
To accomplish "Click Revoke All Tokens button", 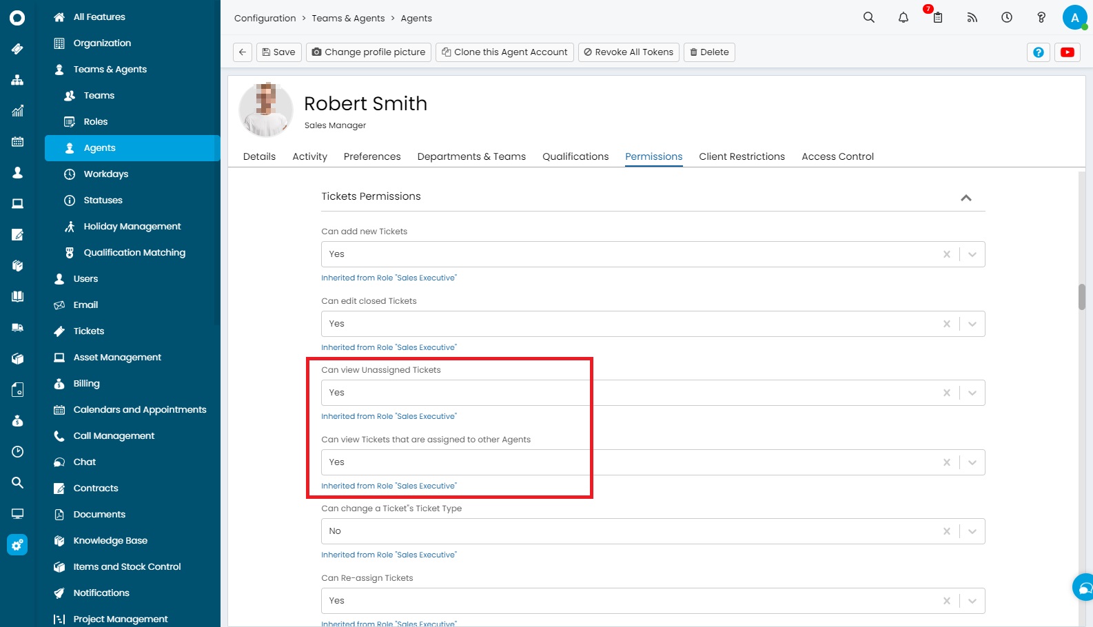I will (629, 52).
